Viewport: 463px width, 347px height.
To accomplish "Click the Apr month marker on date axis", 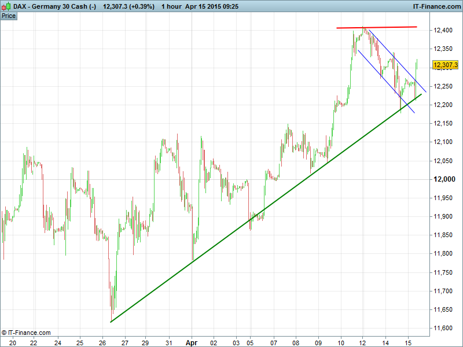I will tap(192, 342).
